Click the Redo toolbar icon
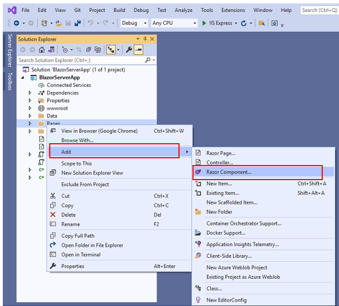Screen dimensions: 339x306 pos(106,23)
